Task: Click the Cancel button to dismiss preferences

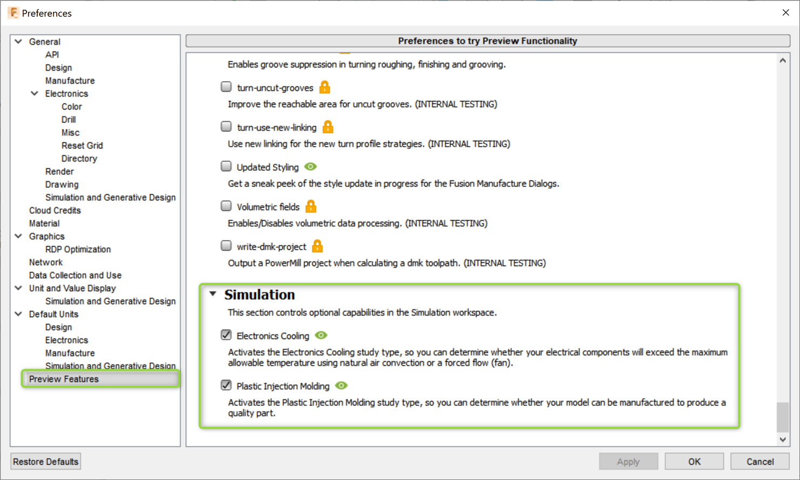Action: [760, 461]
